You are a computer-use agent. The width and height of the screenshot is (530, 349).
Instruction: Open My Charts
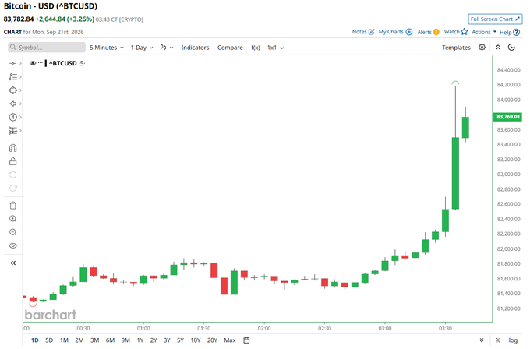pyautogui.click(x=395, y=32)
